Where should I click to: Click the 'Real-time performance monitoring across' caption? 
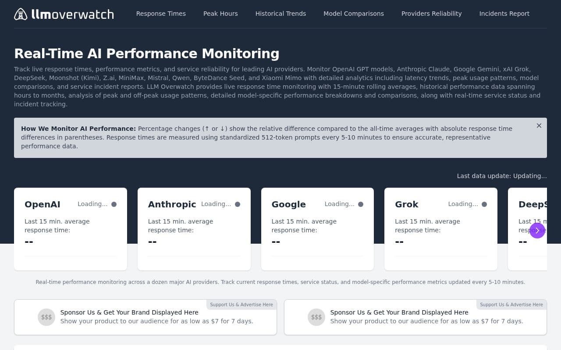280,282
